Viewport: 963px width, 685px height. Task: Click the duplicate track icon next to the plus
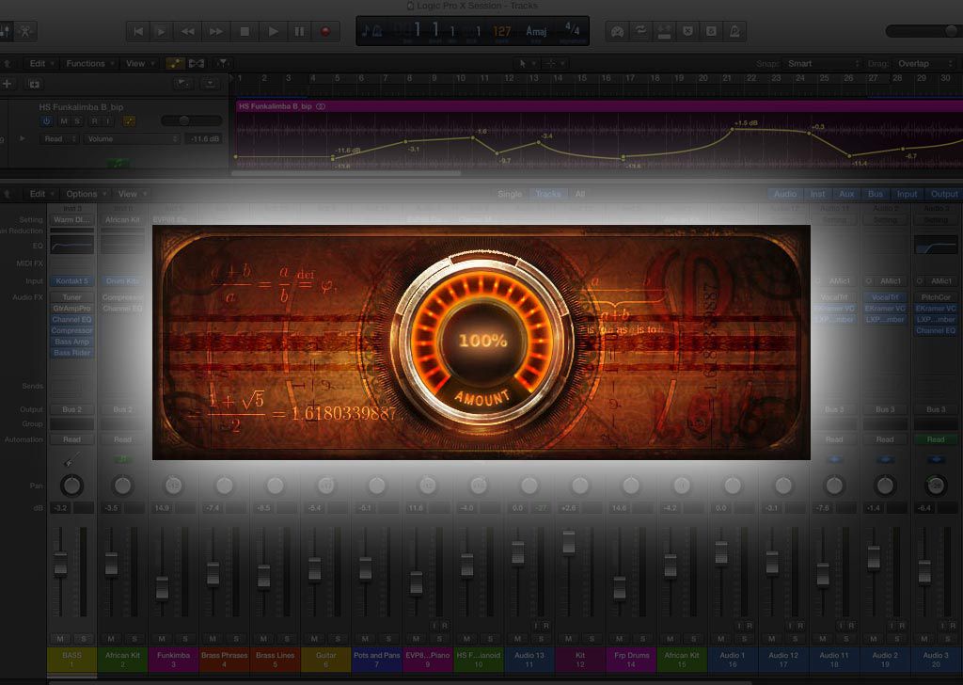[35, 84]
